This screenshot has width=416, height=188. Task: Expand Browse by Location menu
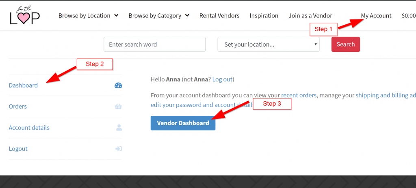pyautogui.click(x=88, y=16)
